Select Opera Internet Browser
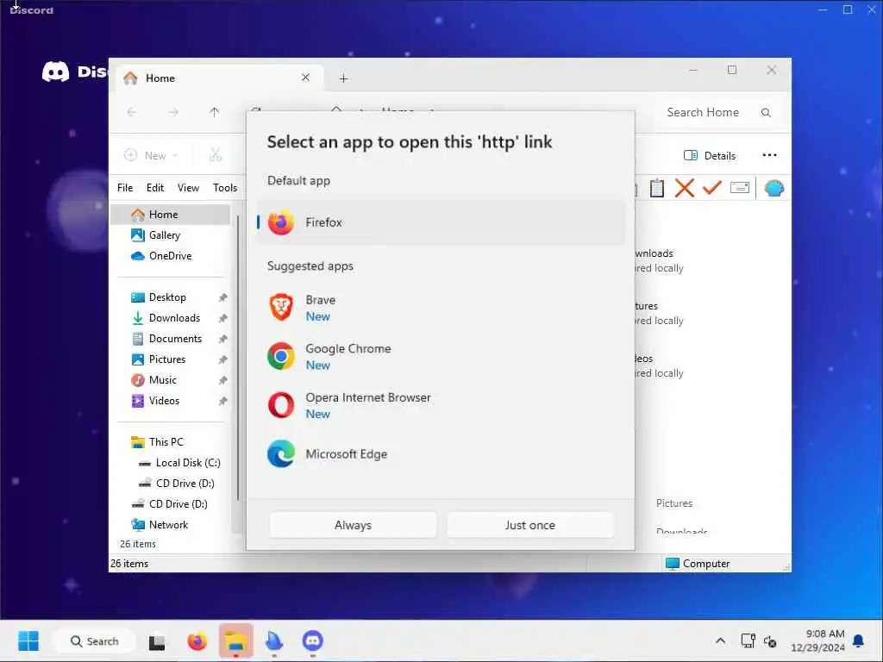Screen dimensions: 883x662 tap(441, 405)
